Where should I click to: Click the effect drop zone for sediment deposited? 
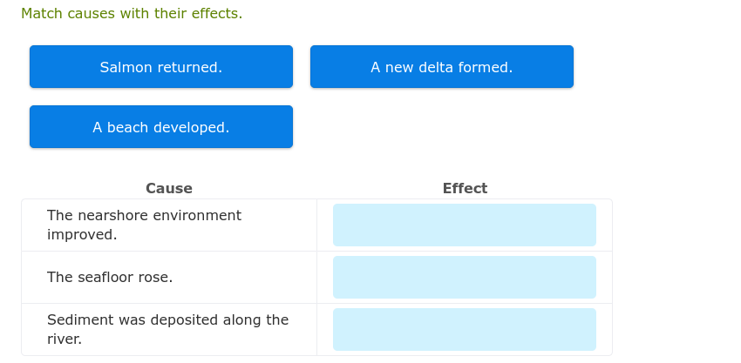(x=464, y=329)
